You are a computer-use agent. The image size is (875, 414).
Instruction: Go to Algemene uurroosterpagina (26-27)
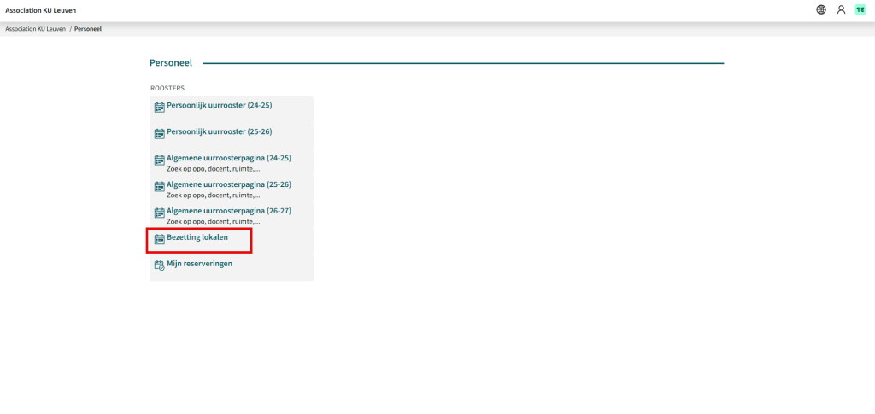[x=229, y=211]
